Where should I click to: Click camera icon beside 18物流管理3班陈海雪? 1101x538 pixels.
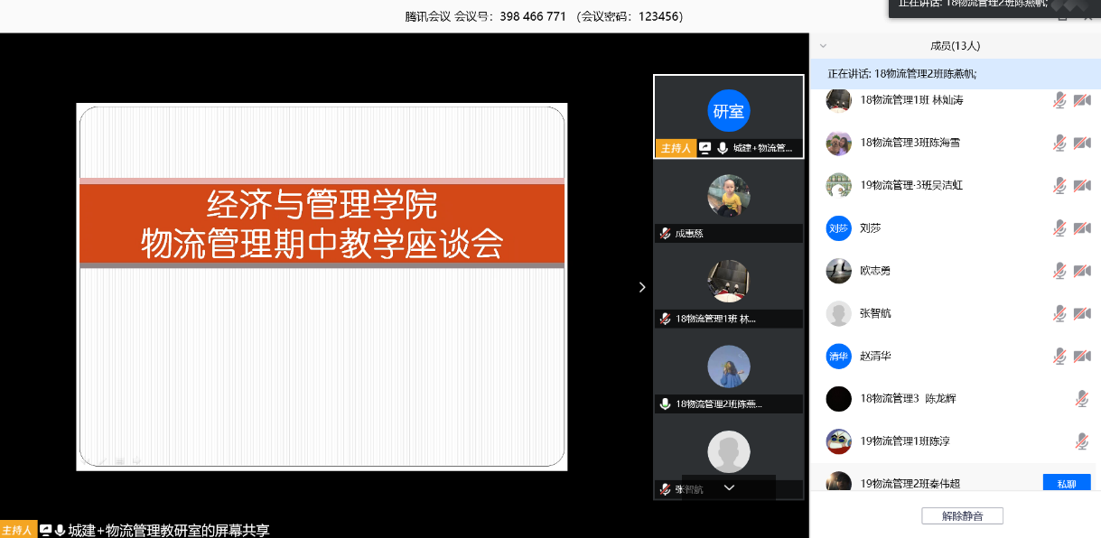1082,143
